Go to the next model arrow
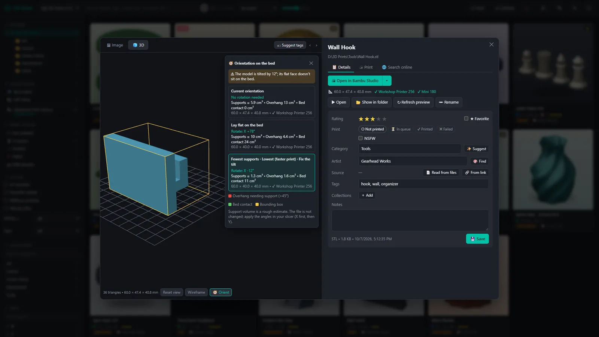This screenshot has width=599, height=337. [x=316, y=45]
